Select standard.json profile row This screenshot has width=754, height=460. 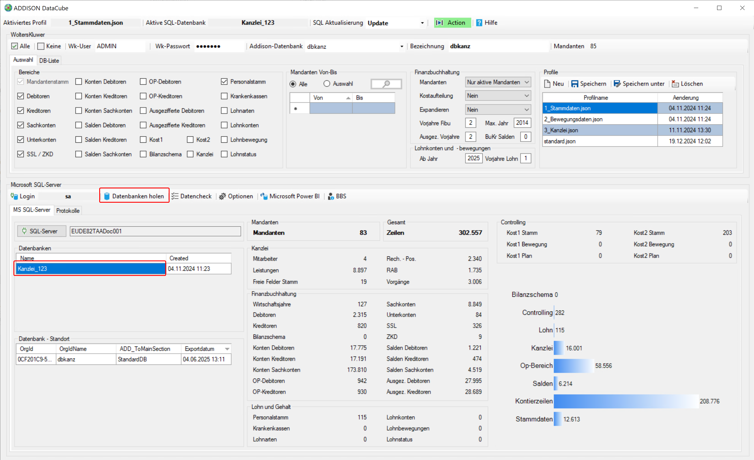632,141
